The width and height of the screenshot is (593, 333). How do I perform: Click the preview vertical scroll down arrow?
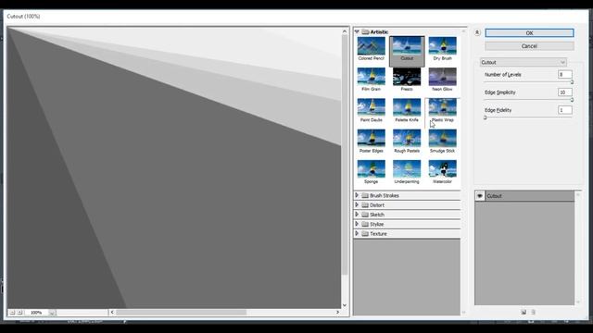(345, 305)
